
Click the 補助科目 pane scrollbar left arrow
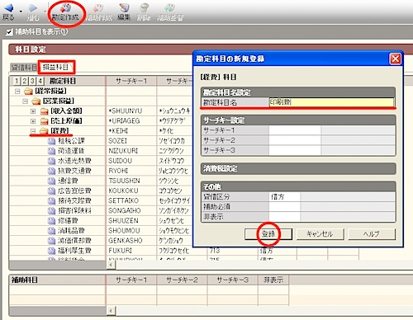point(111,311)
